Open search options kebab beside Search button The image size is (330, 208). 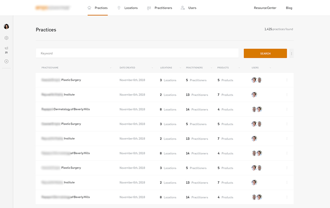[291, 54]
